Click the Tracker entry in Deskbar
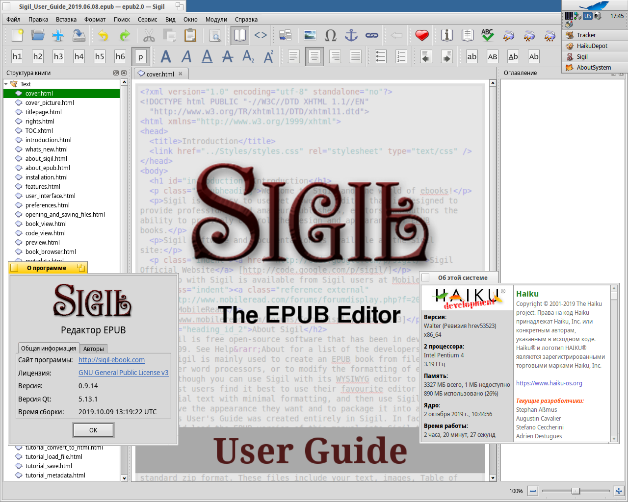 [595, 35]
